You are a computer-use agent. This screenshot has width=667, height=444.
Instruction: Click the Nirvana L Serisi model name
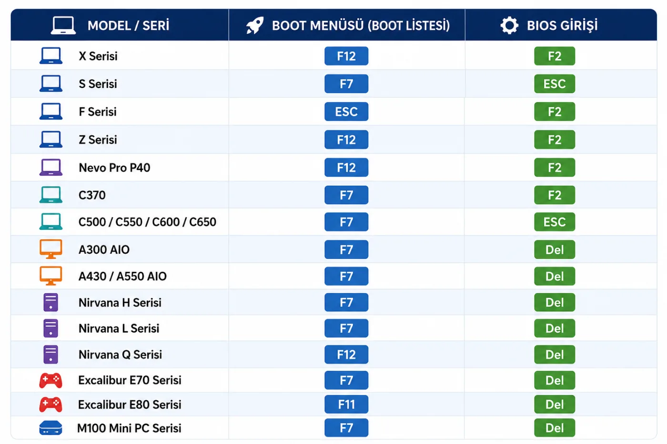click(119, 328)
